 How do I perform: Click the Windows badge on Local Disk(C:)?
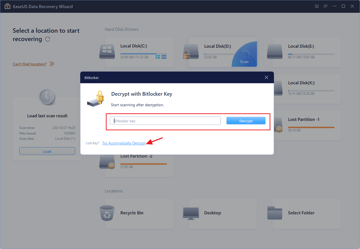(x=158, y=57)
